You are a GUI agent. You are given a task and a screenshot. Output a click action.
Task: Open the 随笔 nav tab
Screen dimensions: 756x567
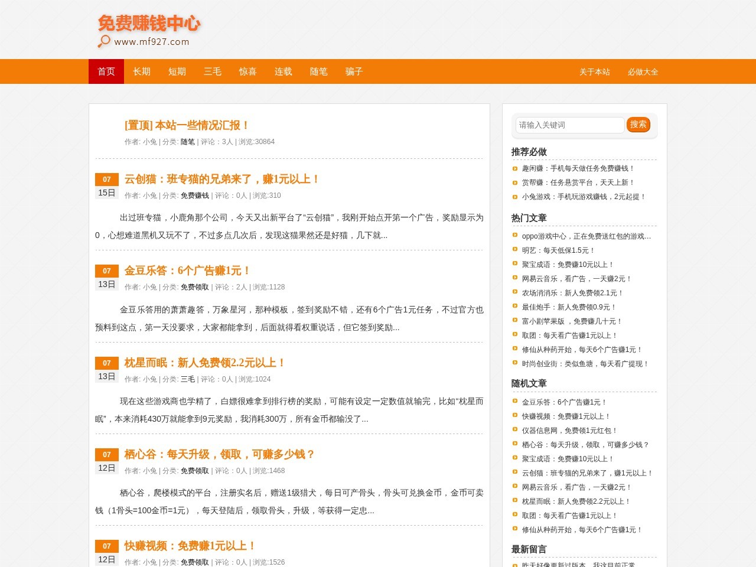pyautogui.click(x=319, y=71)
